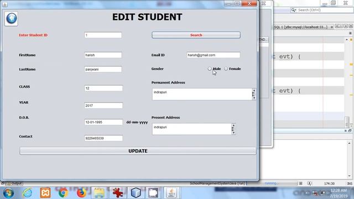
Task: Click the Java icon in Edit Student title bar
Action: click(5, 4)
